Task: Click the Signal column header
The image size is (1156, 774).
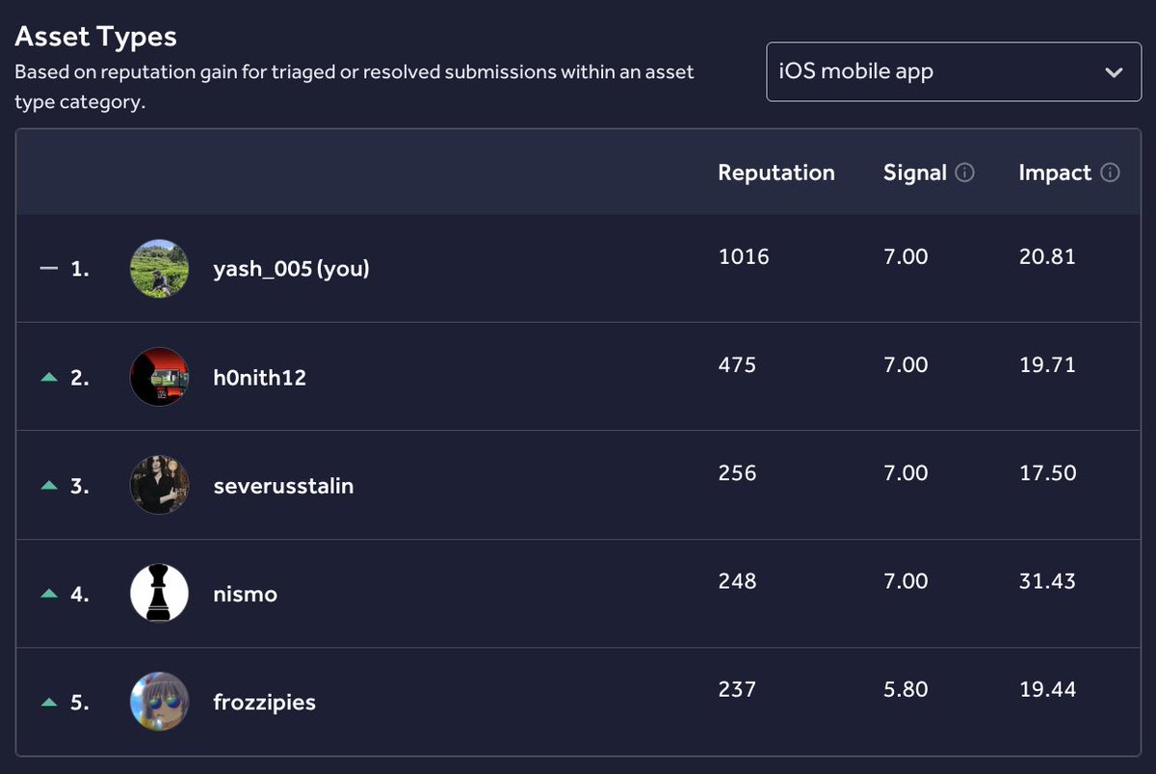Action: coord(915,173)
